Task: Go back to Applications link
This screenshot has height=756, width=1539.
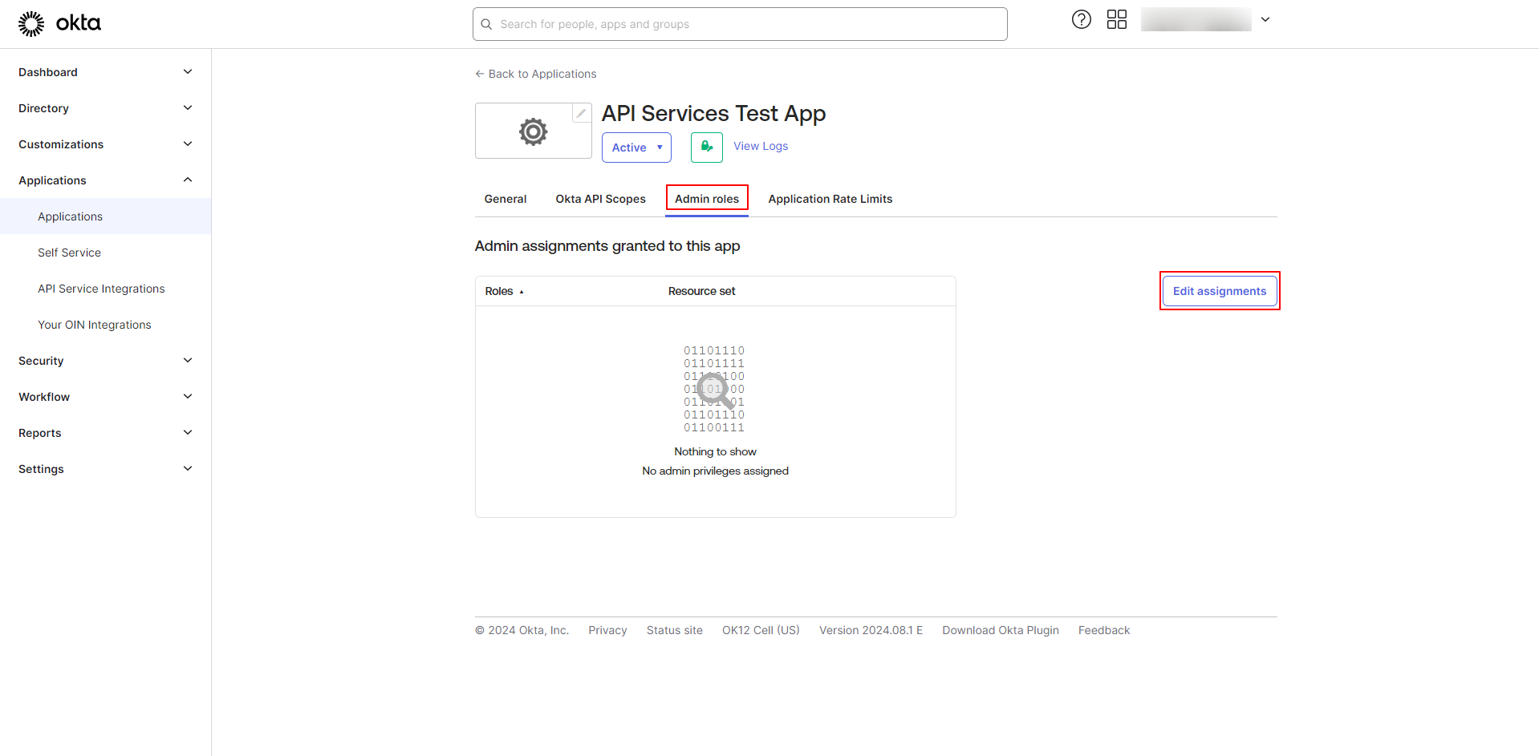Action: point(536,74)
